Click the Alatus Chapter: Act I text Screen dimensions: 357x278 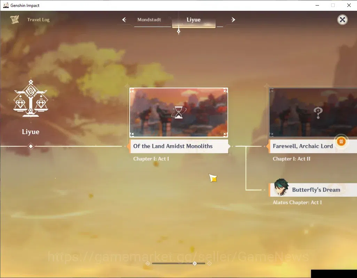tap(297, 202)
